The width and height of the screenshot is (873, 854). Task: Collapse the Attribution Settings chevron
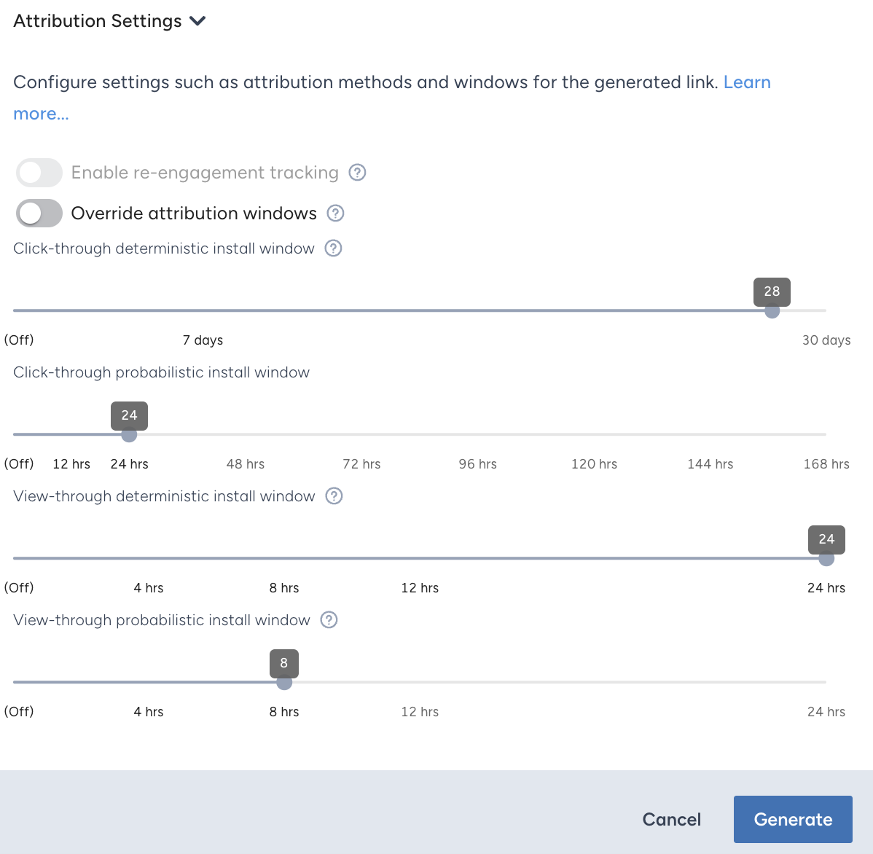[x=197, y=21]
